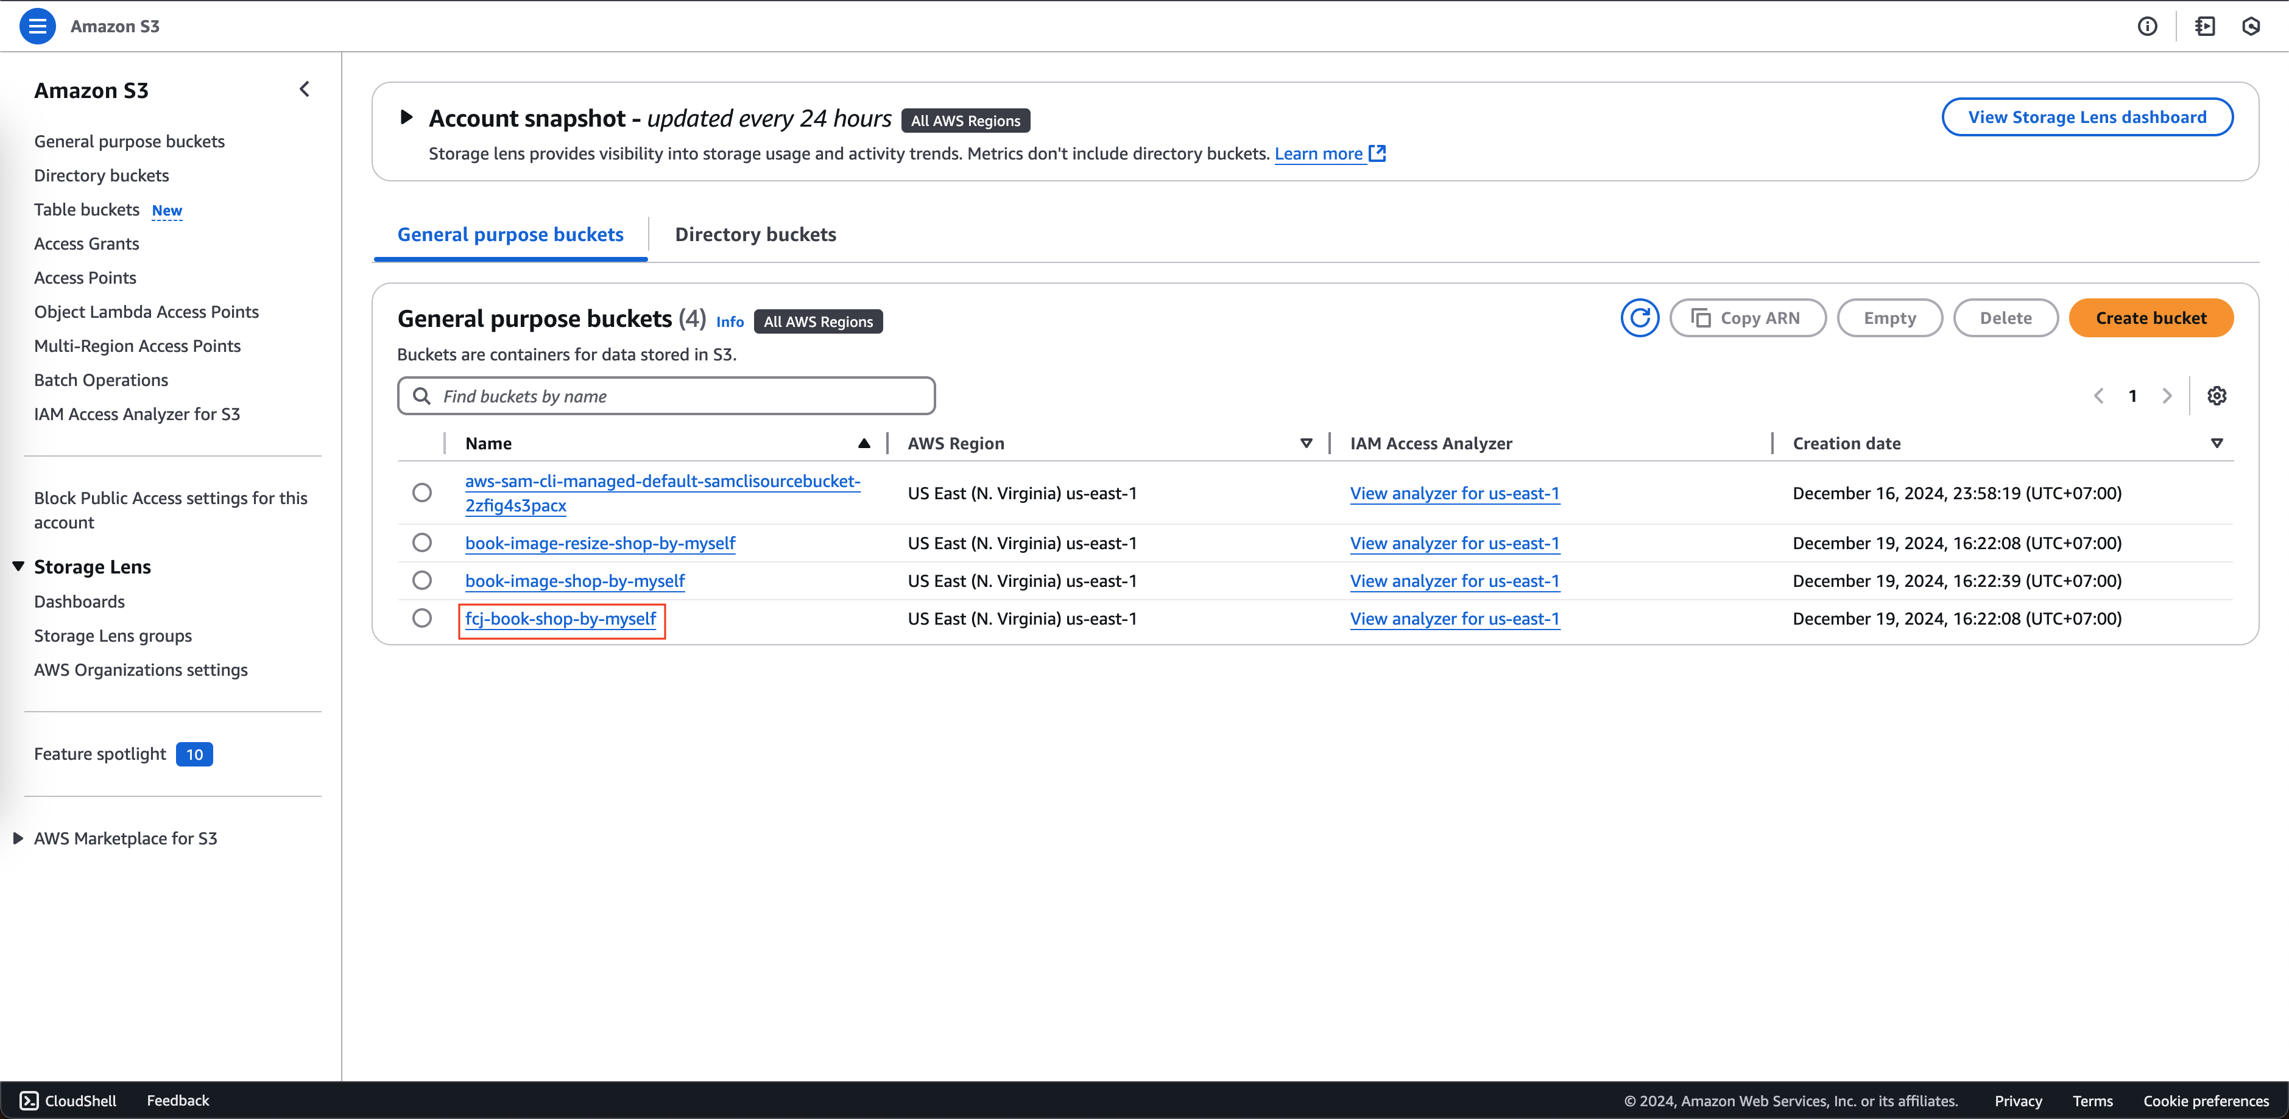Open book-image-resize-shop-by-myself bucket
The width and height of the screenshot is (2289, 1119).
[600, 542]
